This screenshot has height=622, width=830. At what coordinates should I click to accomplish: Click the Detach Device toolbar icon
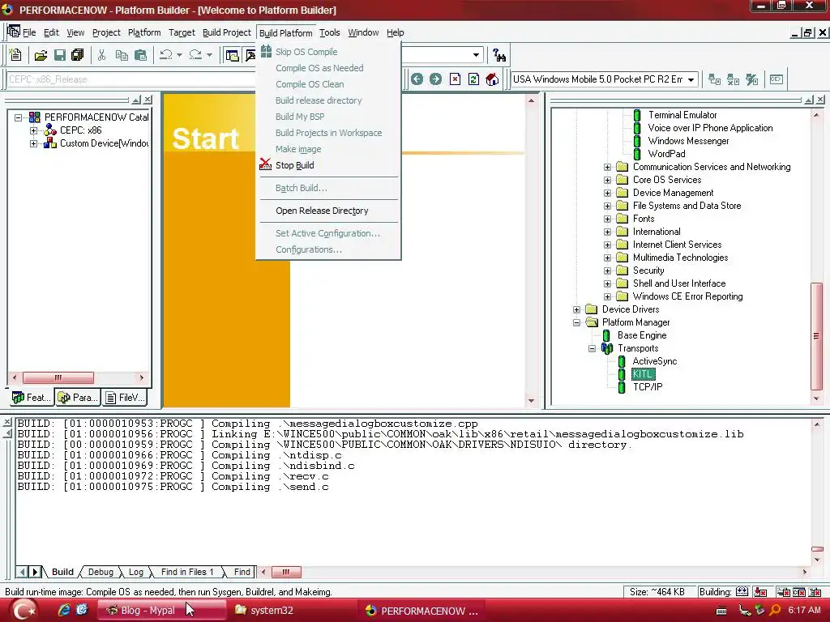tap(733, 79)
